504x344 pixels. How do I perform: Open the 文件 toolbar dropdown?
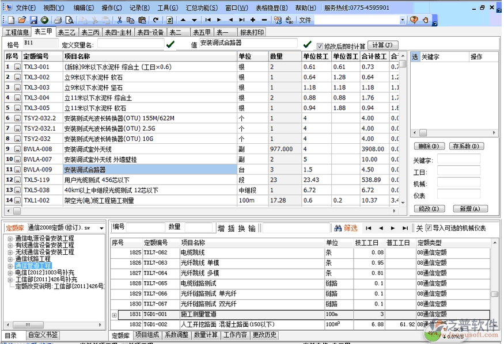click(x=403, y=20)
